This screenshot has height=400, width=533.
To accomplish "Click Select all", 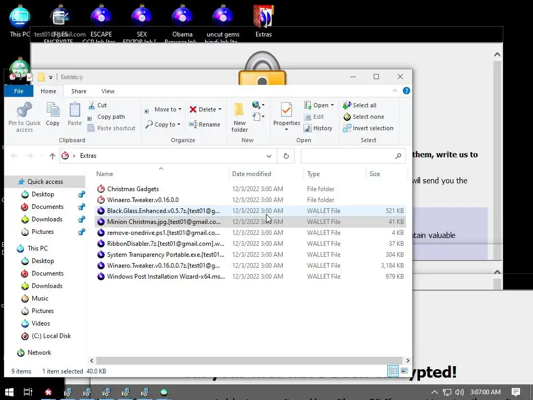I will 360,105.
